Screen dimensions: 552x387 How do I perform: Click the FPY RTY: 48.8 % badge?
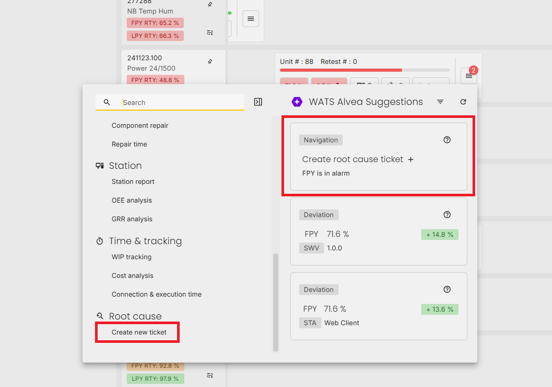coord(155,79)
